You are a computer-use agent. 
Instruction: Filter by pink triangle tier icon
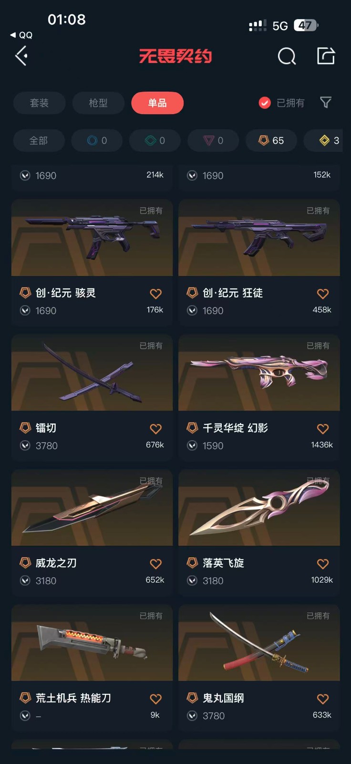pyautogui.click(x=213, y=140)
